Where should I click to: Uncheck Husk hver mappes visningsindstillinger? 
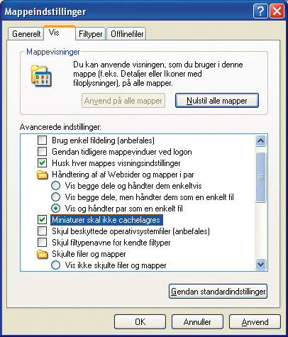pos(43,163)
